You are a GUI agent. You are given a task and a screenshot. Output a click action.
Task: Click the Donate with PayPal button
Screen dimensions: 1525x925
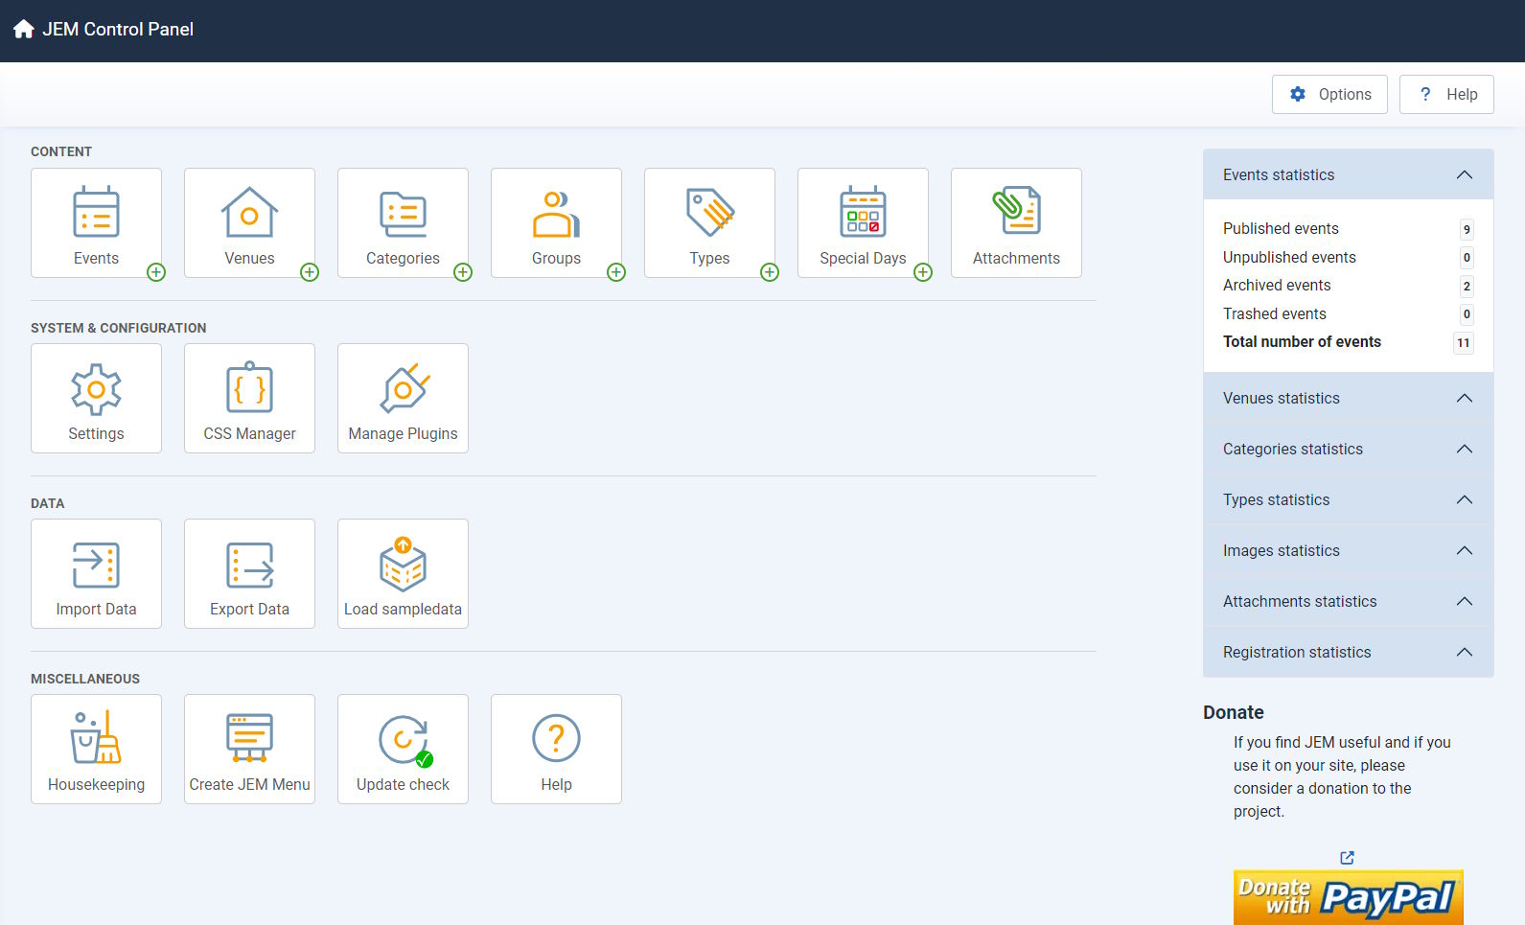point(1348,897)
